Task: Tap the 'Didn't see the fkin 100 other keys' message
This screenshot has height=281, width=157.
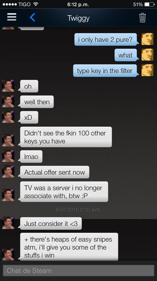Action: tap(66, 137)
